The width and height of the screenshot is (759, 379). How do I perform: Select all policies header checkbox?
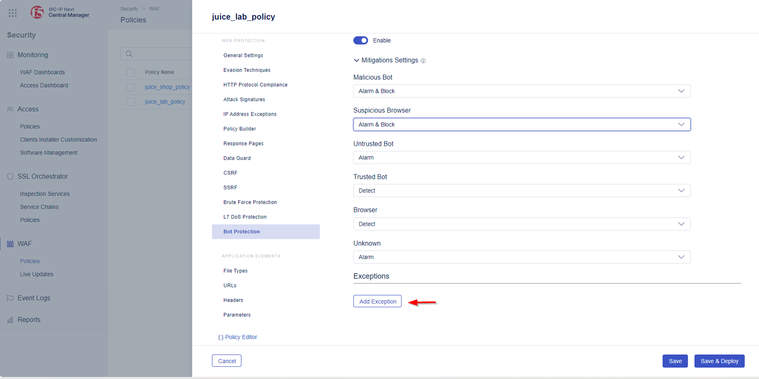coord(131,72)
